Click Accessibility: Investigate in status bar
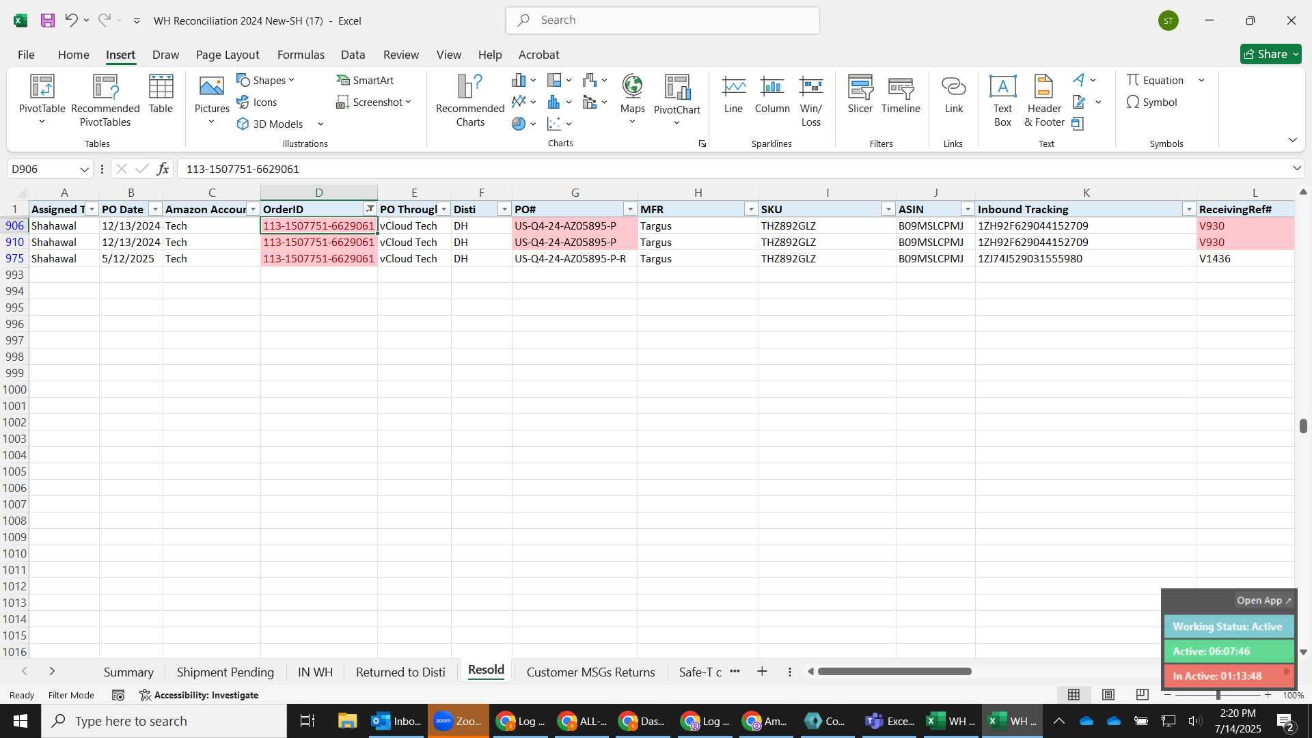The width and height of the screenshot is (1312, 738). click(199, 695)
